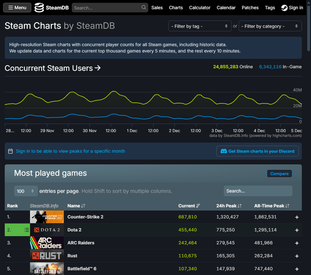Click the calendar icon next to the sign-in prompt
The height and width of the screenshot is (275, 311).
click(10, 151)
